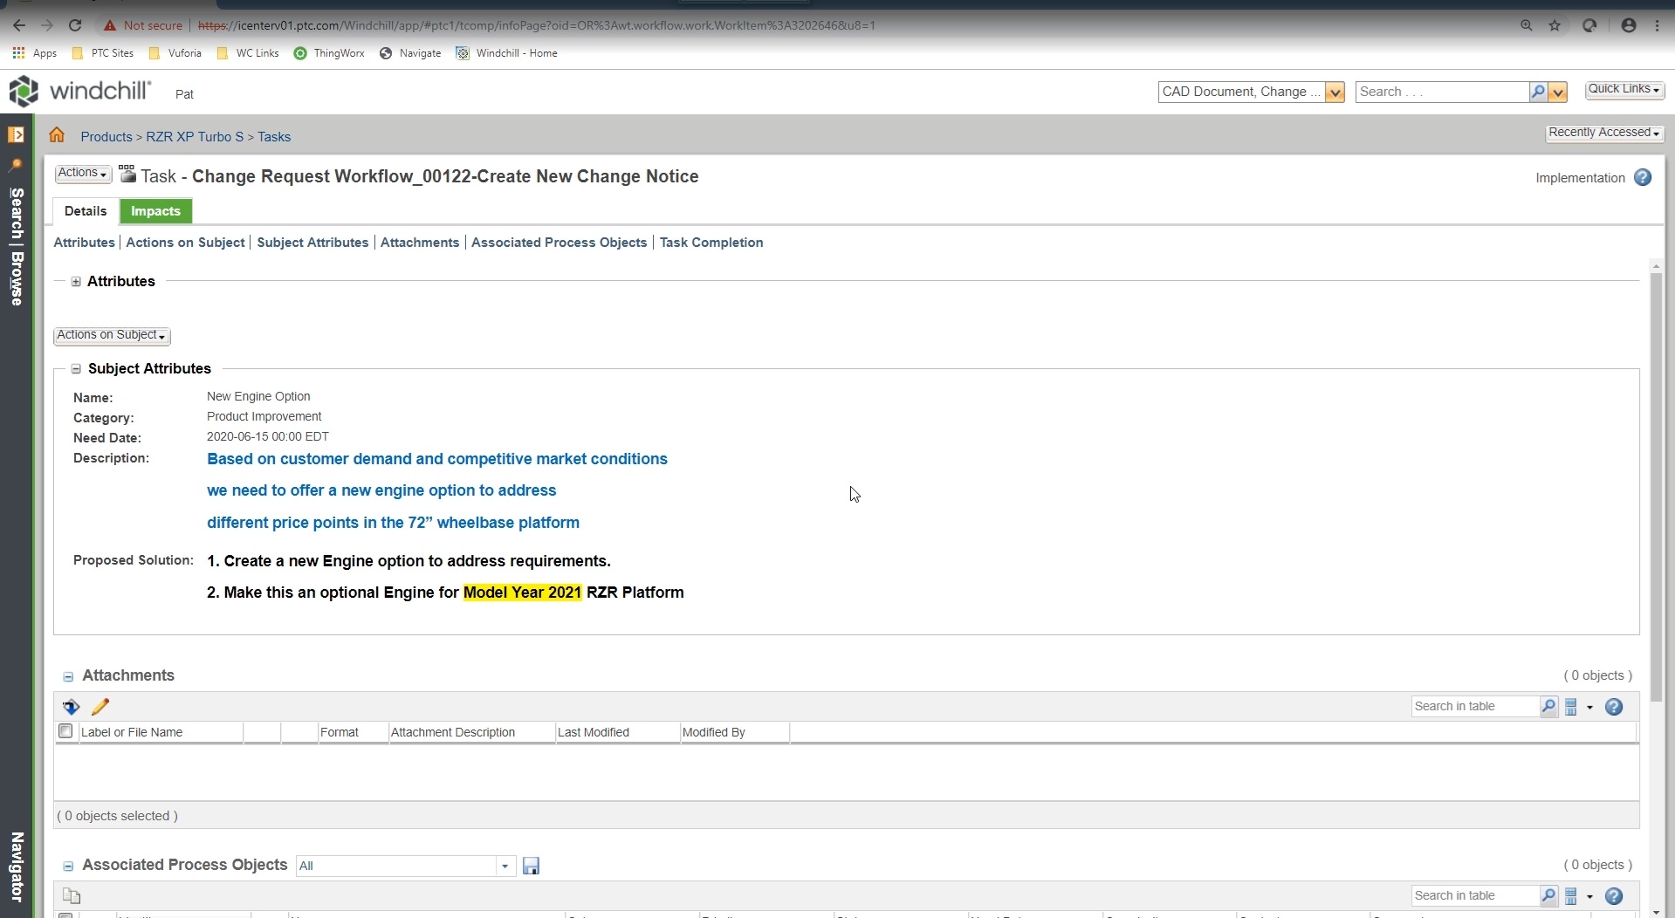Screen dimensions: 1675x918
Task: Click the global Search input field
Action: click(1442, 92)
